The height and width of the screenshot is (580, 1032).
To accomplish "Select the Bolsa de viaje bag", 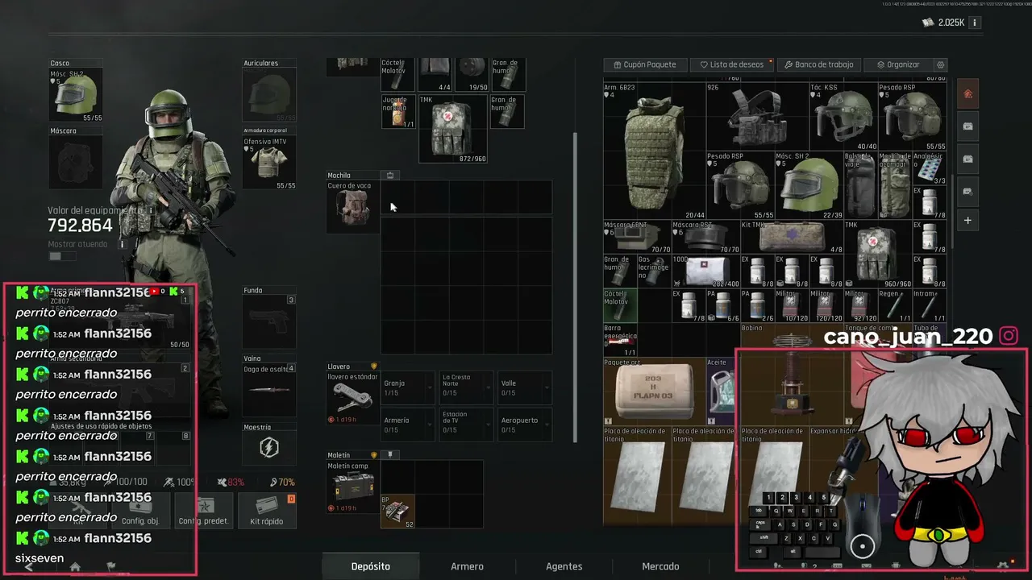I will tap(859, 185).
